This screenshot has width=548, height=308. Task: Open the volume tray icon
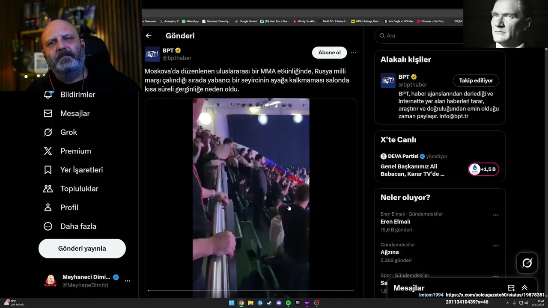point(526,303)
